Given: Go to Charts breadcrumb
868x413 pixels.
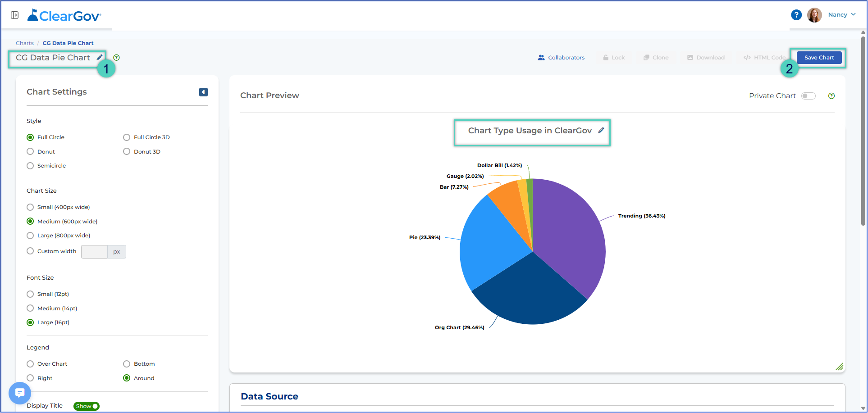Looking at the screenshot, I should 25,43.
